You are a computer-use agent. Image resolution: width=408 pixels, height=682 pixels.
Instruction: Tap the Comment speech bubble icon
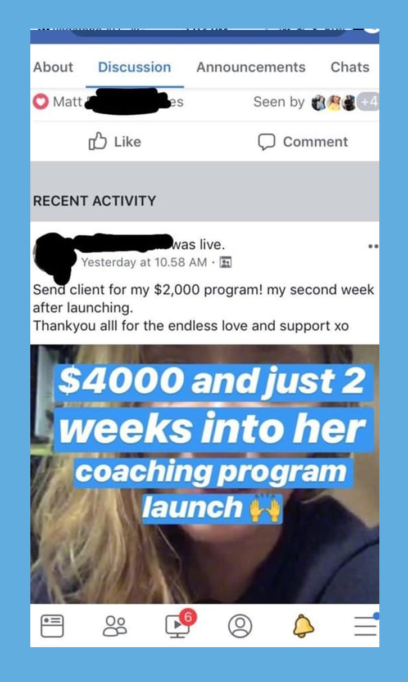[265, 142]
